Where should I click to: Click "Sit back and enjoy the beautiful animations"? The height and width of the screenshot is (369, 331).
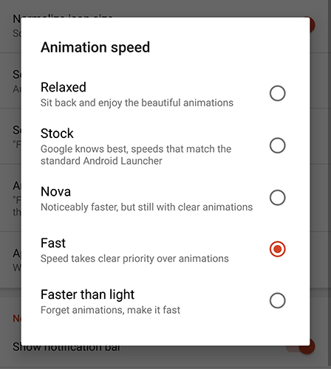[x=137, y=103]
